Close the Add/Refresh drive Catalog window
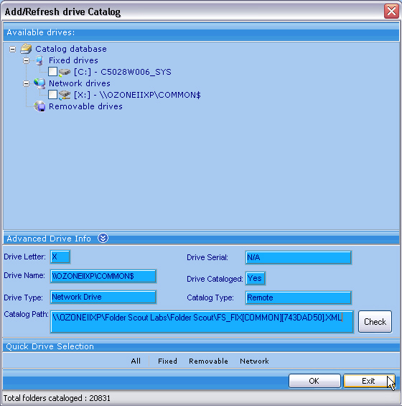This screenshot has height=406, width=402. [x=391, y=11]
